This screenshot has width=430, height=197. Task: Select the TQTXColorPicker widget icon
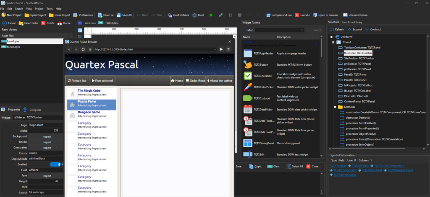(247, 87)
